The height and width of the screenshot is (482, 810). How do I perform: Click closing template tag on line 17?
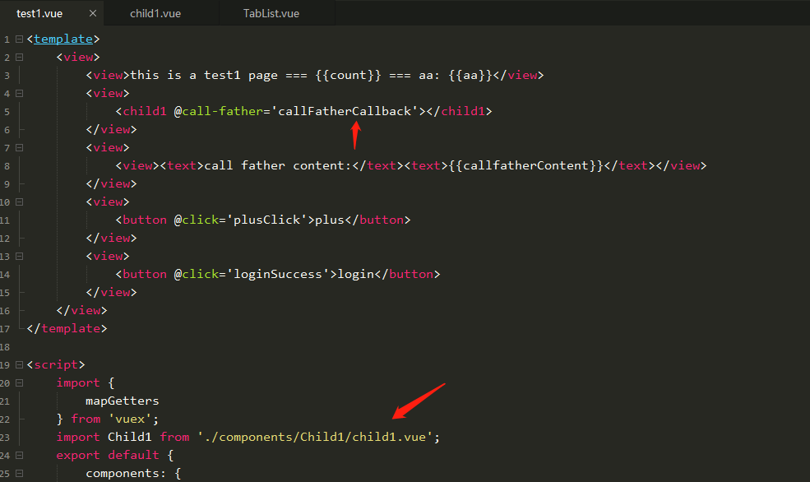pyautogui.click(x=67, y=328)
